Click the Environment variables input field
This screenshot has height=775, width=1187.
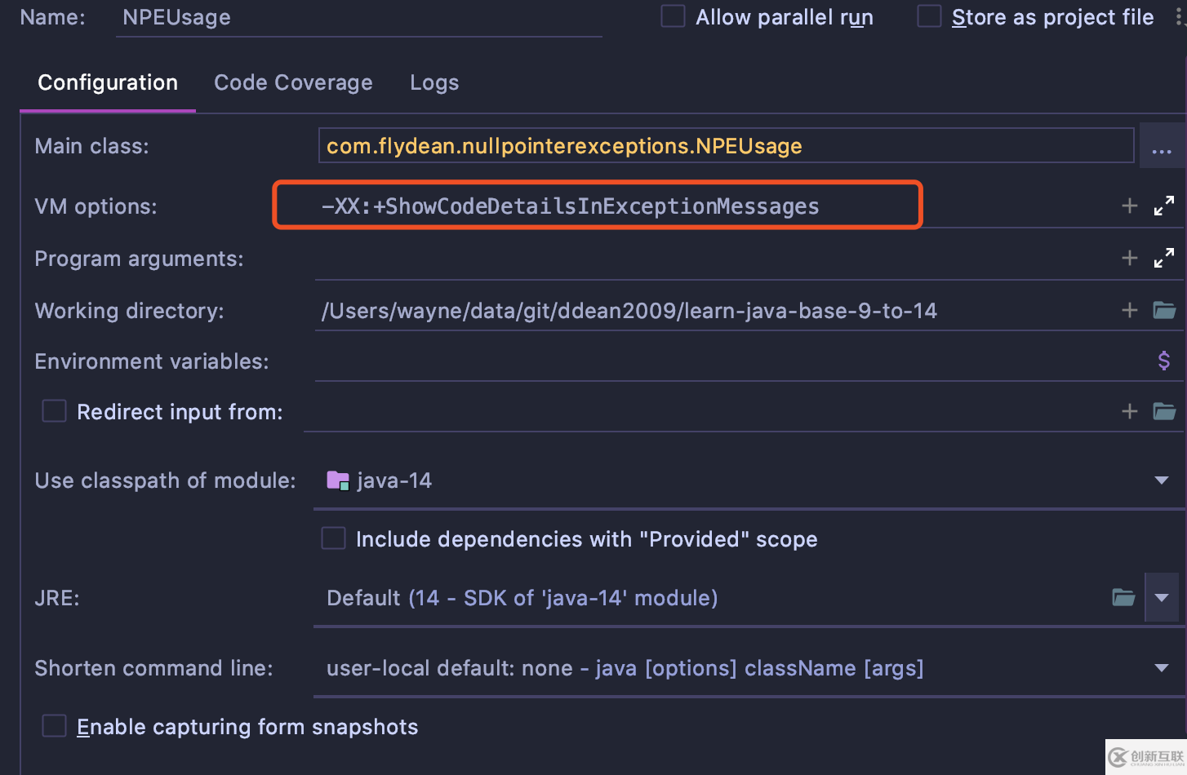click(731, 361)
